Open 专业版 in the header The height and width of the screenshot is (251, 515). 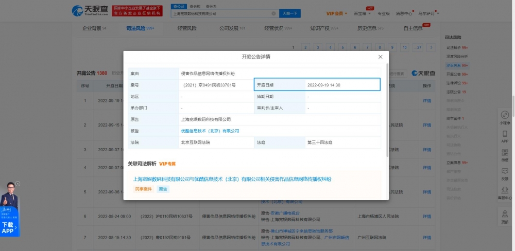(383, 13)
